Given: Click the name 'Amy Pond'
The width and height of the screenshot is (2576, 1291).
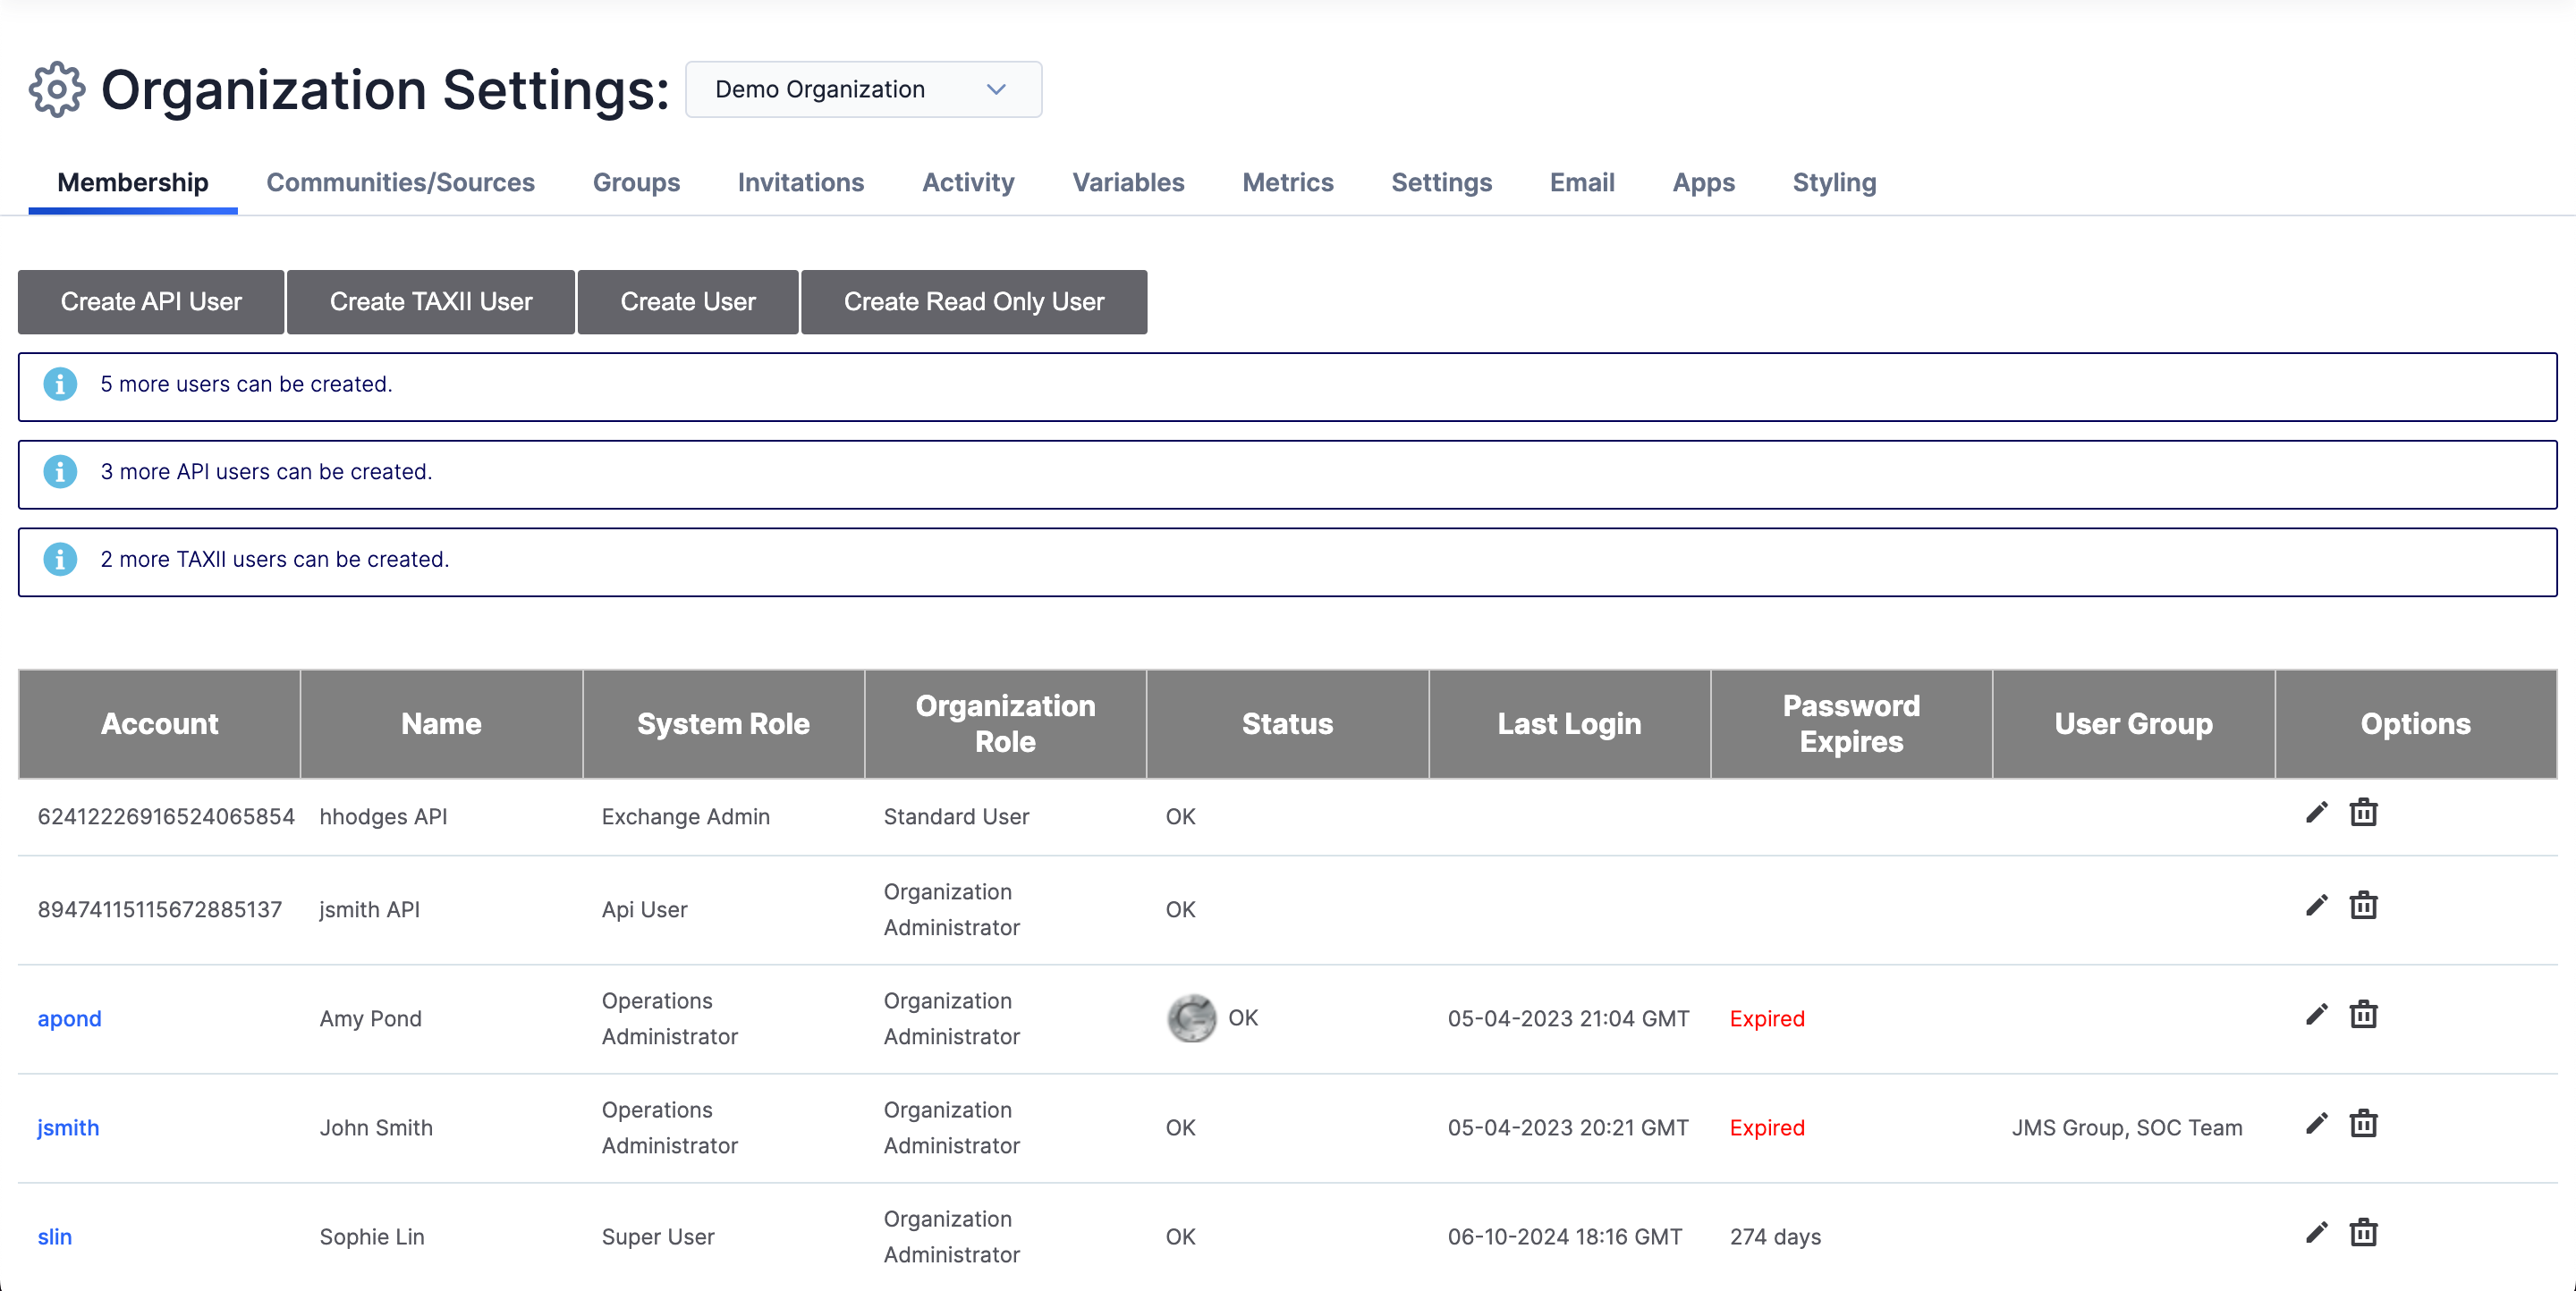Looking at the screenshot, I should 370,1018.
